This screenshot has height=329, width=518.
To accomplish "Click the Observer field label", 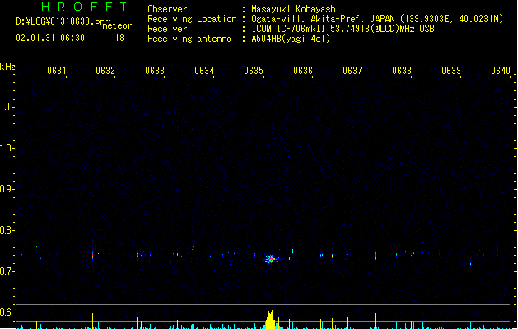I will (167, 9).
